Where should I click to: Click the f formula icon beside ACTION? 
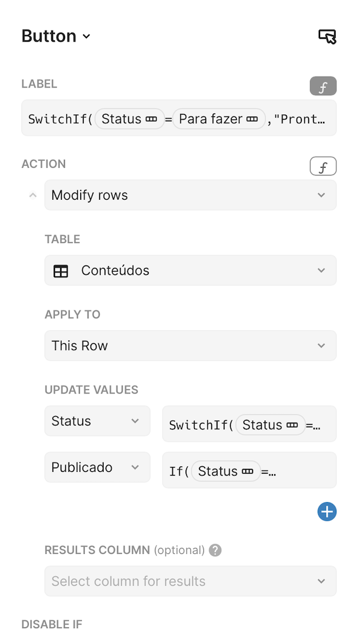coord(323,166)
